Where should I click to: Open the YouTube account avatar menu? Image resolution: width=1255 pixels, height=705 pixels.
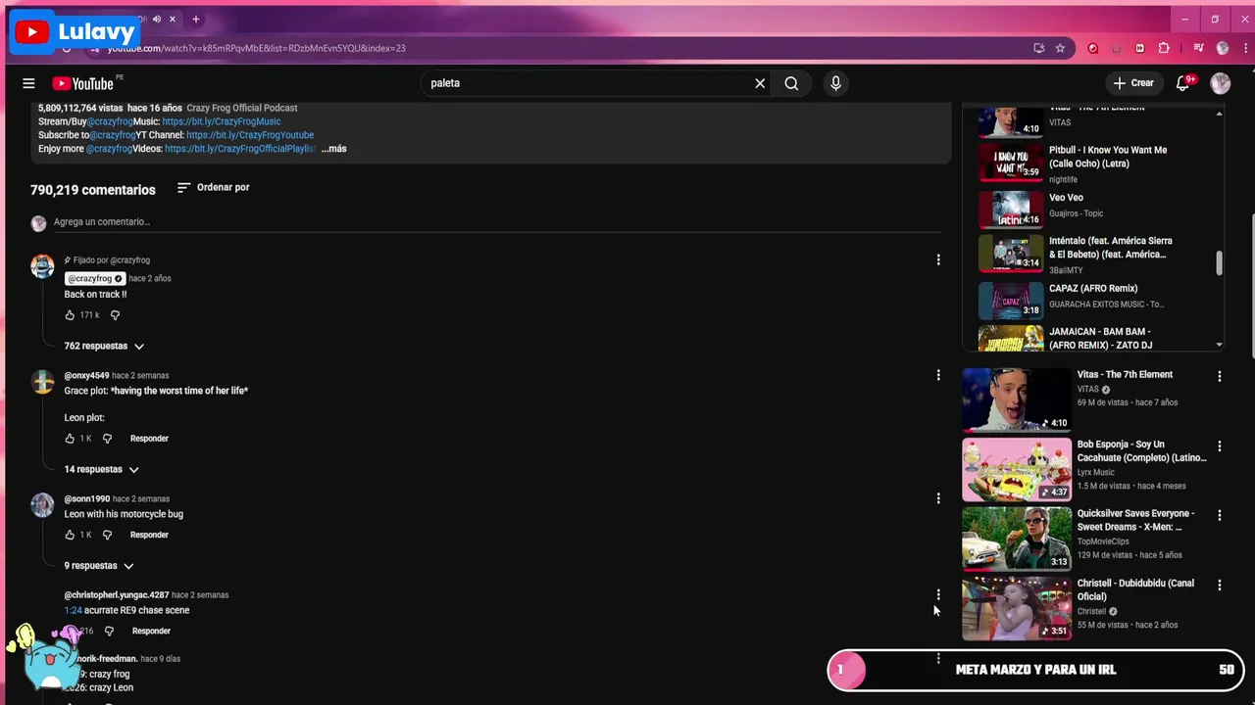(1220, 83)
